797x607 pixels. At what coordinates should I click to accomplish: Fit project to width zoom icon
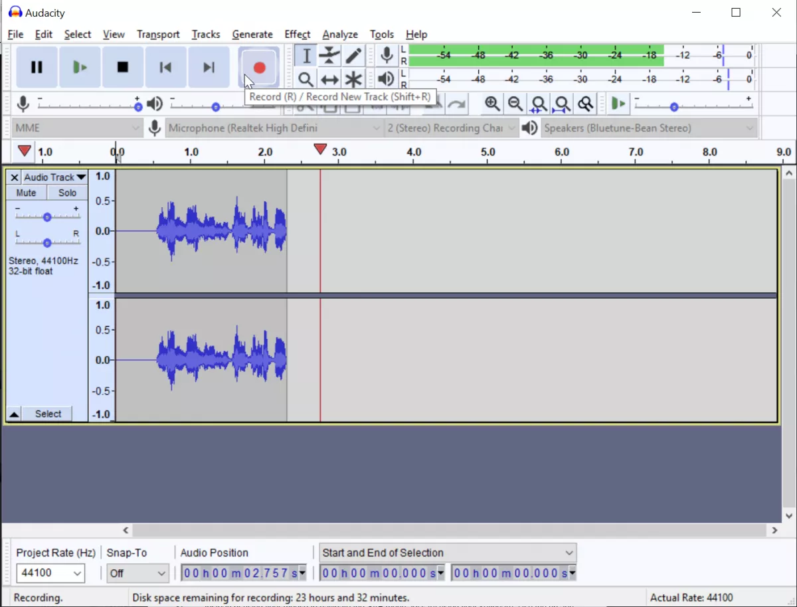click(562, 104)
